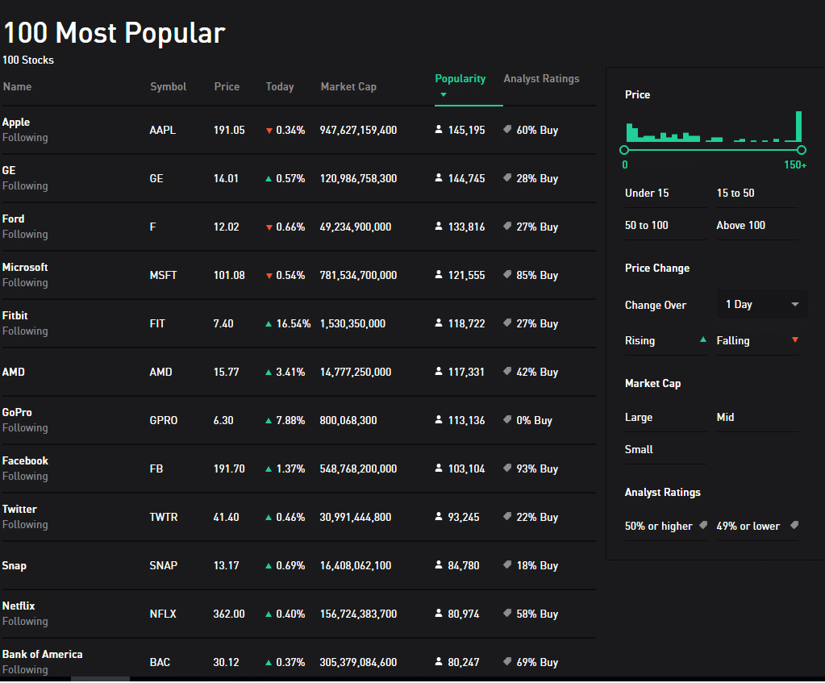The image size is (825, 683).
Task: Click the SNAP symbol cell
Action: pos(164,565)
